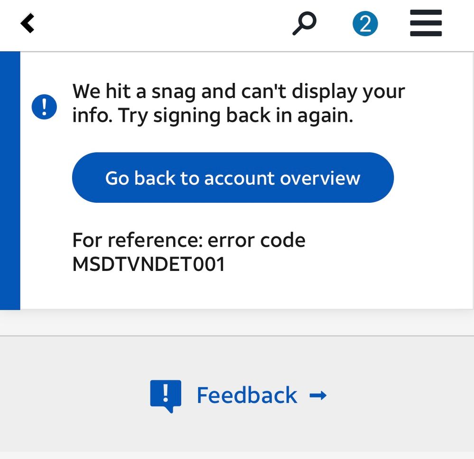Tap the back chevron arrow
474x459 pixels.
28,23
